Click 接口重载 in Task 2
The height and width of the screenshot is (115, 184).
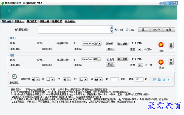coord(123,59)
